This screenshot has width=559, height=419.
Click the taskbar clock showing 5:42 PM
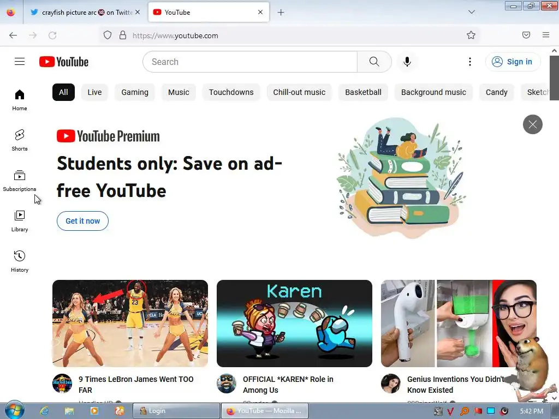pyautogui.click(x=532, y=411)
